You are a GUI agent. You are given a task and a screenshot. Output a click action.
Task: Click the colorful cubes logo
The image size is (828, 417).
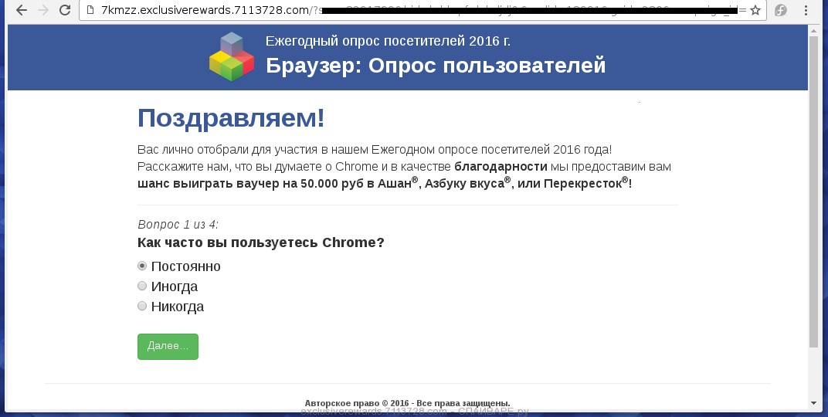(x=231, y=56)
